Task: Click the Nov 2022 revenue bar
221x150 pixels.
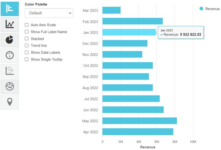Action: [x=122, y=55]
